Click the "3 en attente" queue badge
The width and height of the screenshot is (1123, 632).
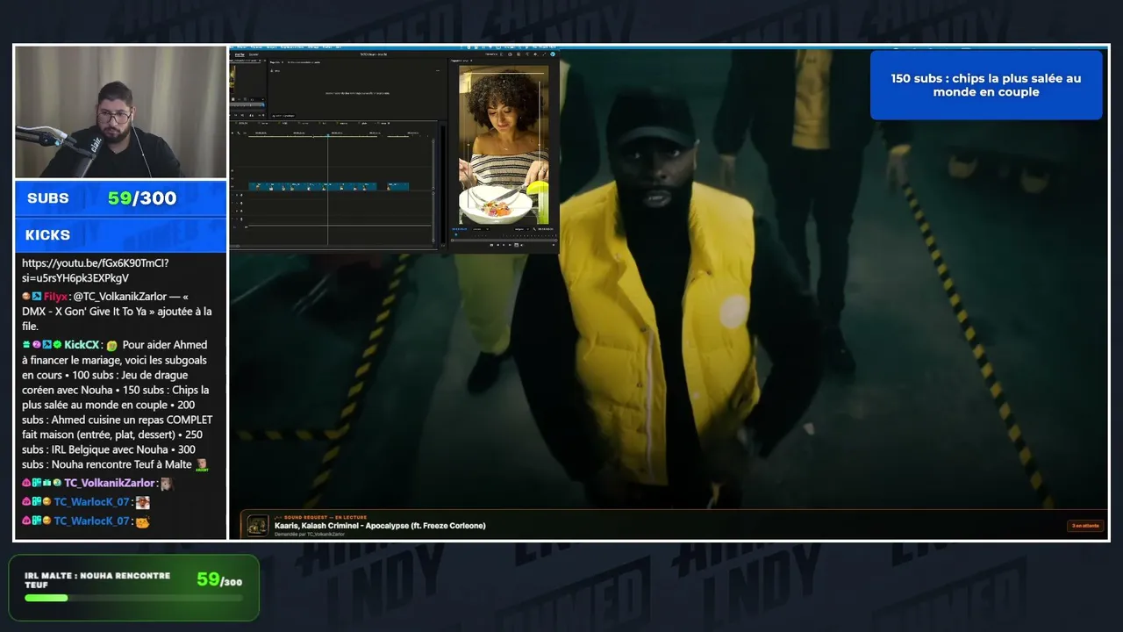click(x=1084, y=526)
